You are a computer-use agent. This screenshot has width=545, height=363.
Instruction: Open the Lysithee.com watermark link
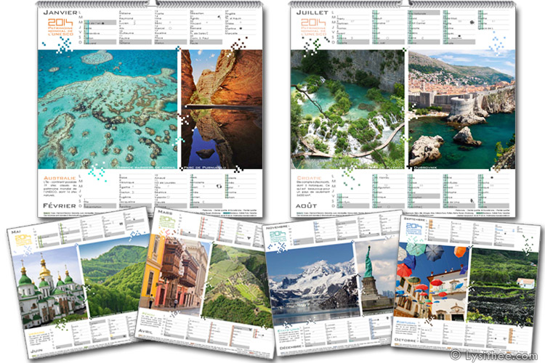pos(496,354)
